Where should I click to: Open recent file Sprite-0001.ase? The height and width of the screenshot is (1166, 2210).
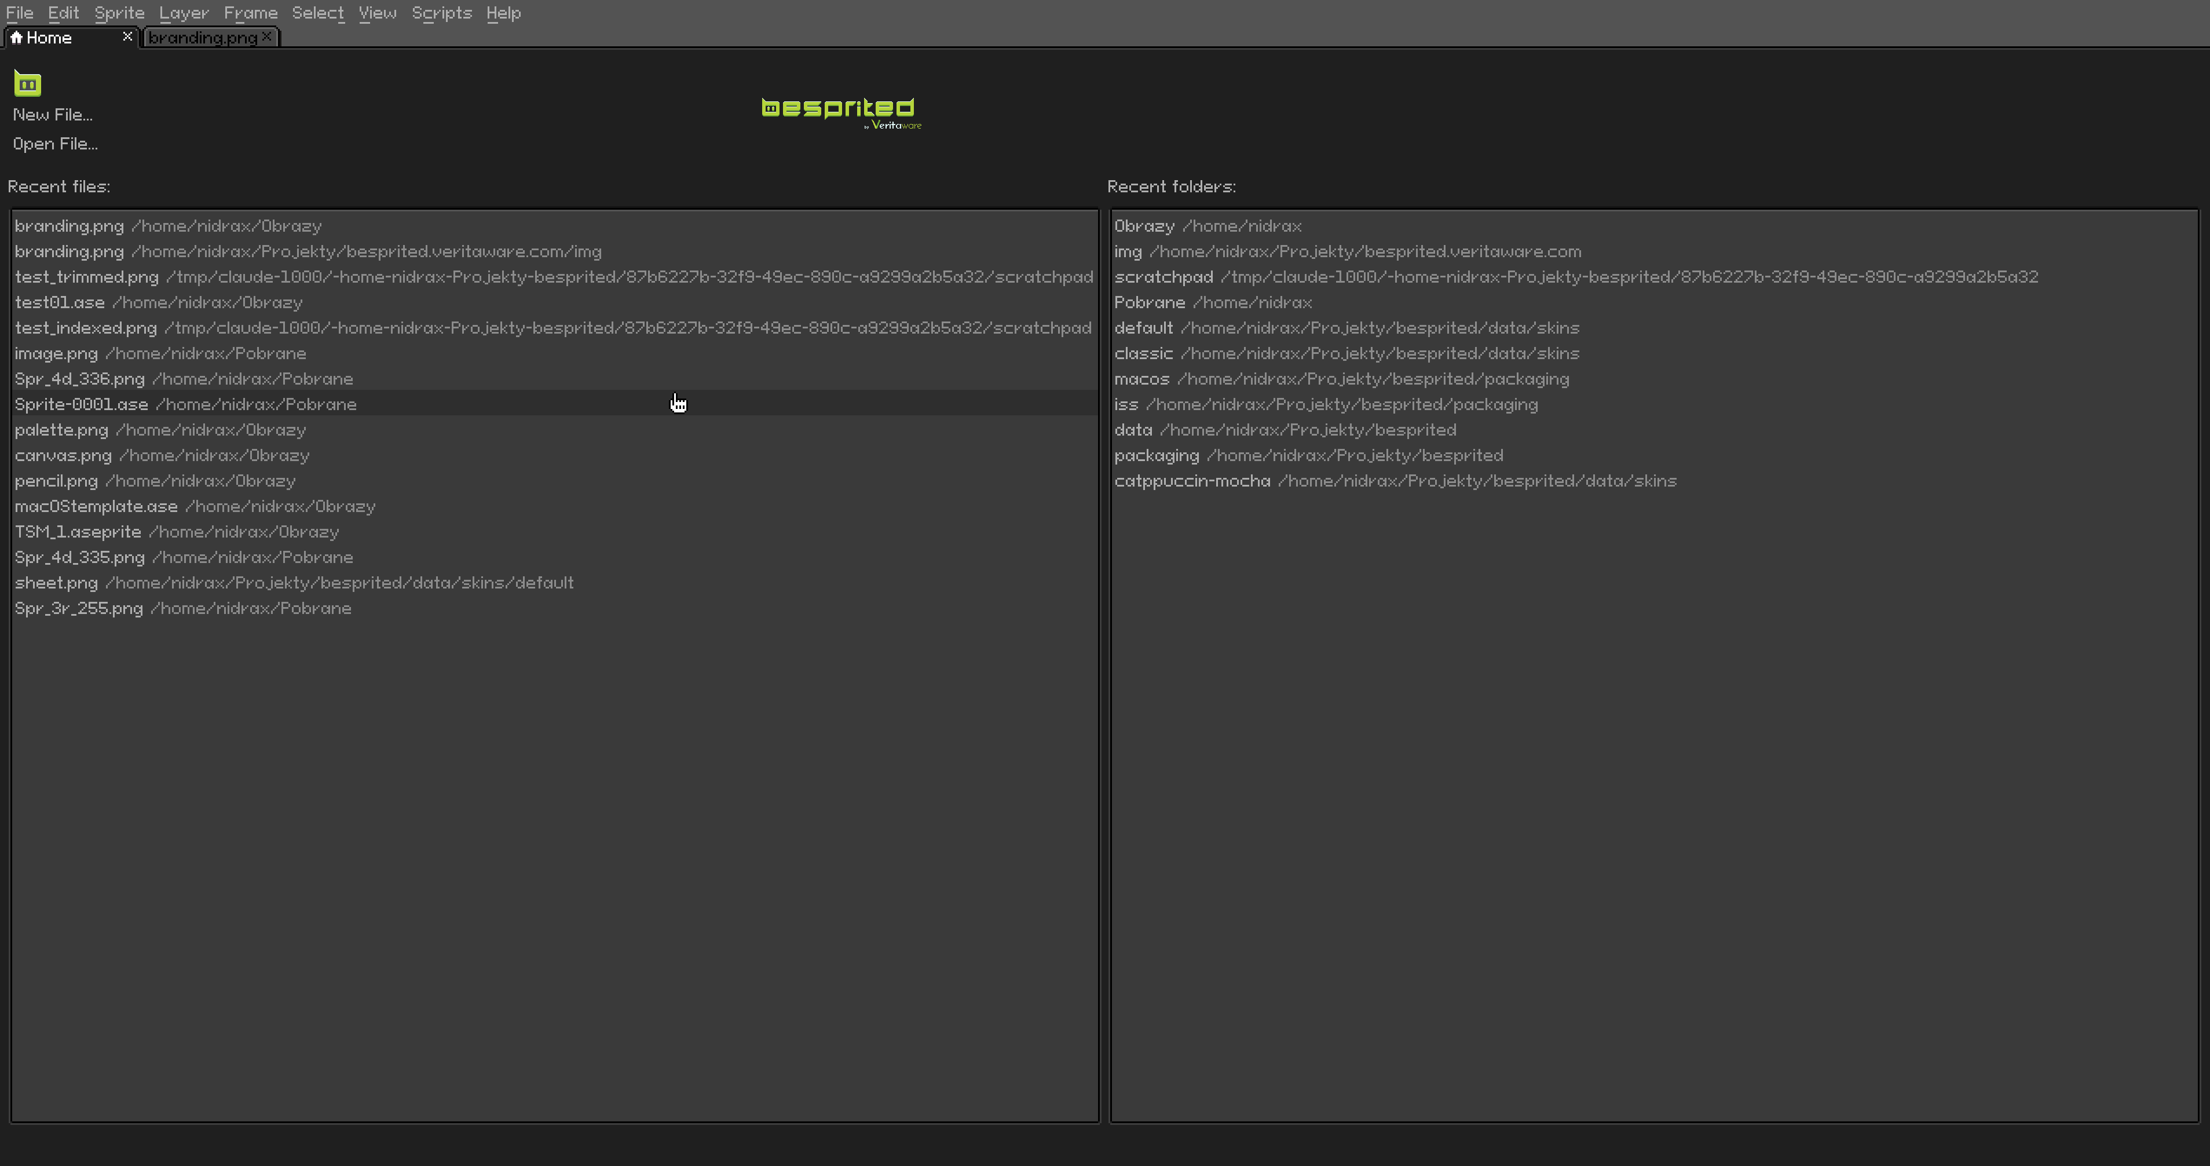(x=554, y=404)
